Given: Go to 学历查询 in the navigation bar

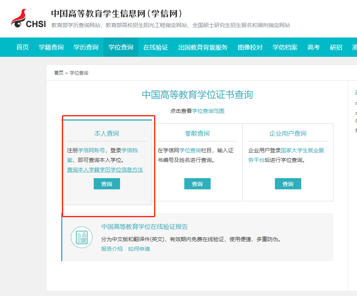Looking at the screenshot, I should pos(86,48).
